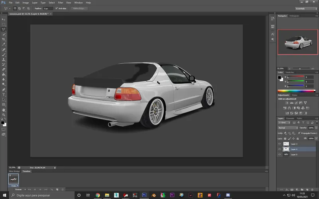Select the Brush tool
Viewport: 319px width, 199px height.
coord(4,55)
